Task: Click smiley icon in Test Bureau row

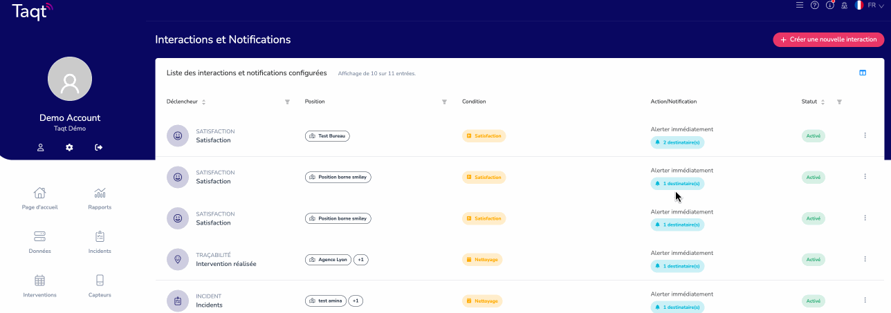Action: [x=178, y=135]
